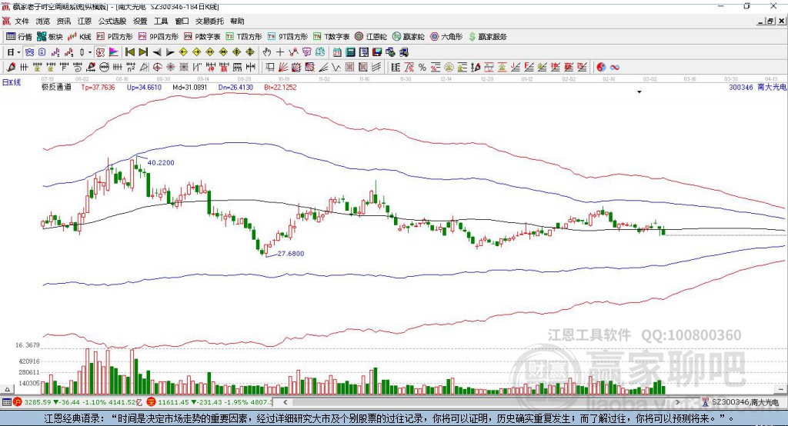The image size is (788, 426).
Task: Jump to first bar navigation icon
Action: click(129, 52)
